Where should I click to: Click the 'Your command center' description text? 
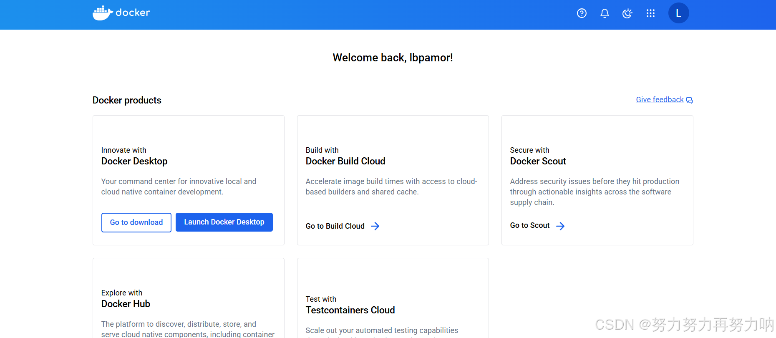point(179,187)
